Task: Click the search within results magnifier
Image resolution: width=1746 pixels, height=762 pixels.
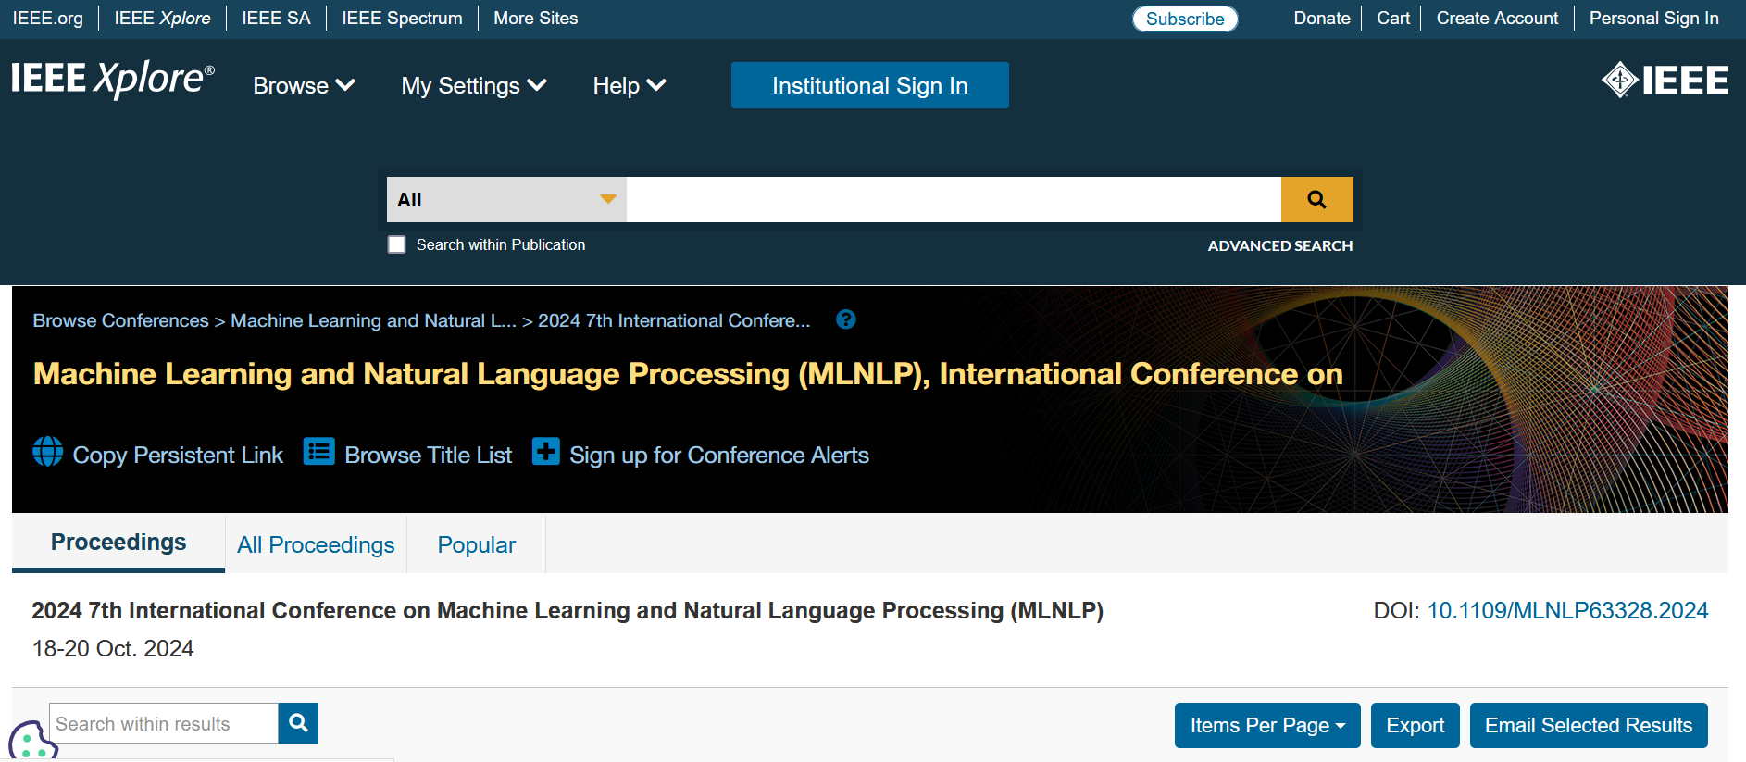Action: [x=298, y=723]
